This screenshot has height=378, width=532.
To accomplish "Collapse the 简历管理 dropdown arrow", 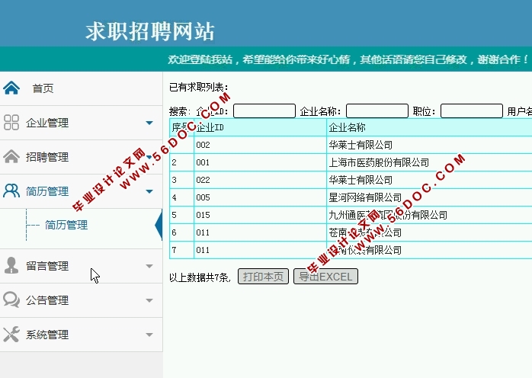I will pyautogui.click(x=149, y=191).
